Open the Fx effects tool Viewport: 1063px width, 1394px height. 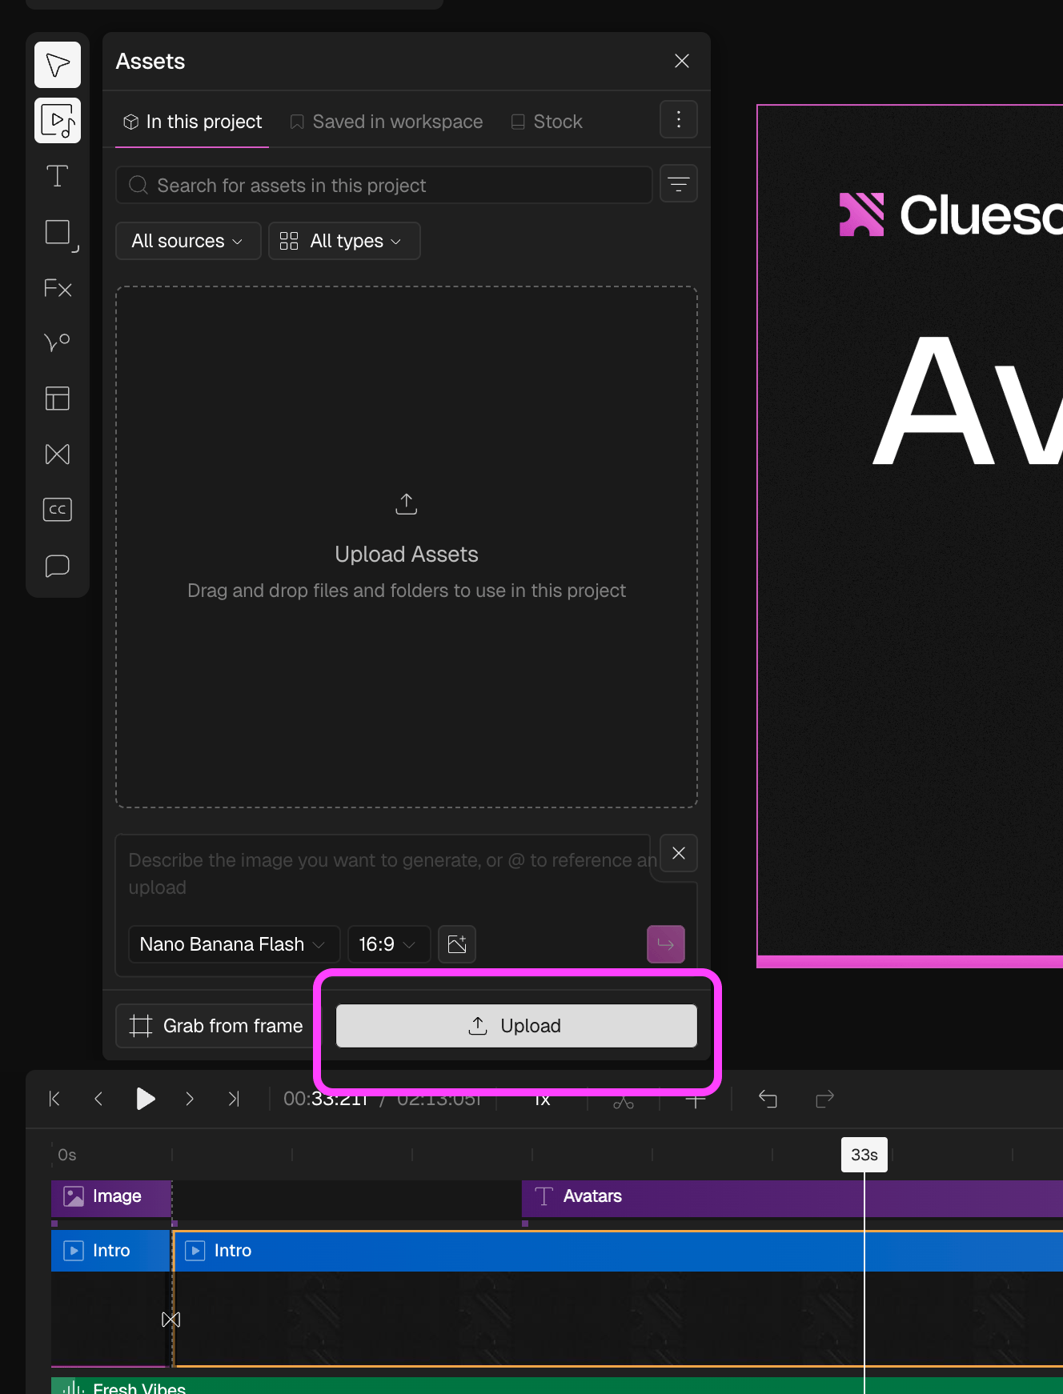point(58,288)
